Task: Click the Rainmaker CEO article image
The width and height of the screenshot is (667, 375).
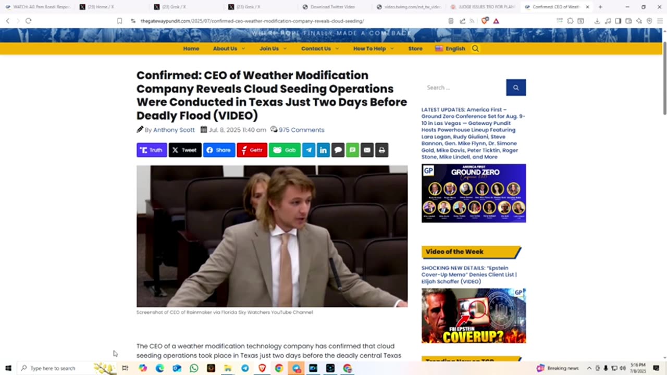Action: coord(272,236)
